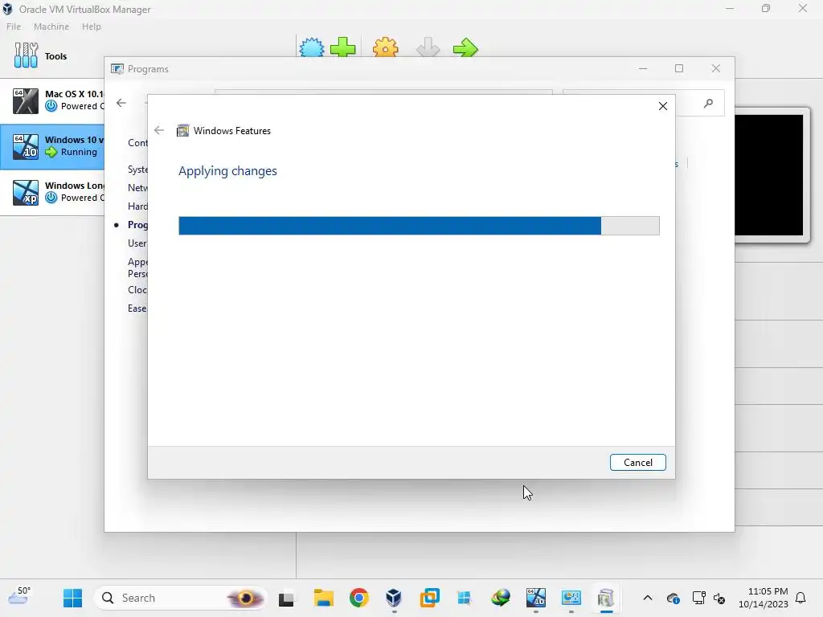Cancel the Windows Features changes

(x=637, y=462)
